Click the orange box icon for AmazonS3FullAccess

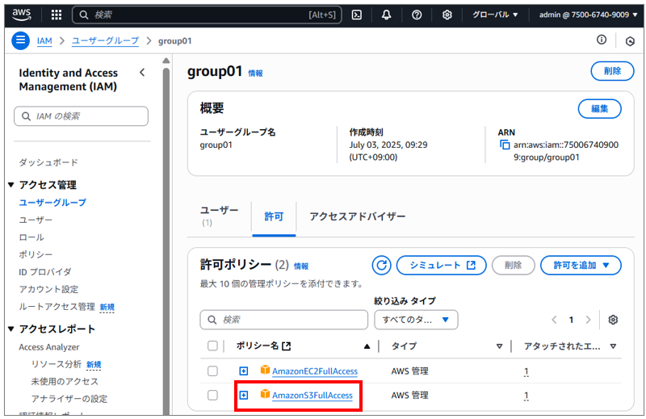tap(265, 394)
